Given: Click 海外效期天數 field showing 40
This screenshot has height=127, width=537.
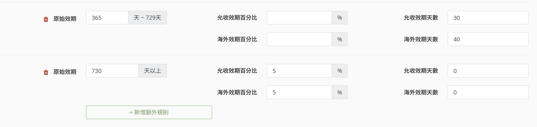Looking at the screenshot, I should pos(488,39).
